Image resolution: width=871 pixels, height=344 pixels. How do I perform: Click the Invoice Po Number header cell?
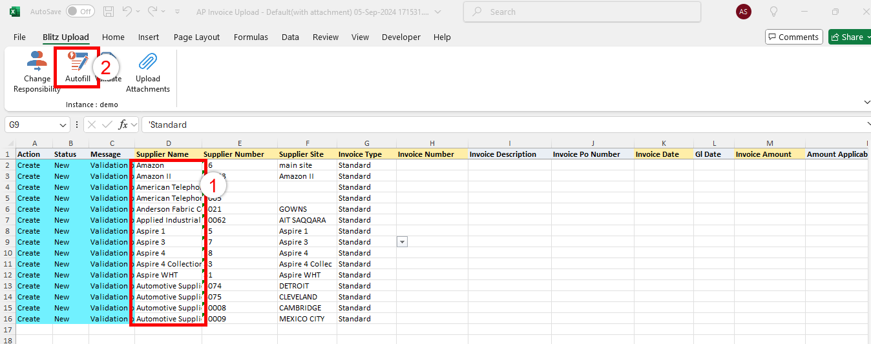pos(593,154)
